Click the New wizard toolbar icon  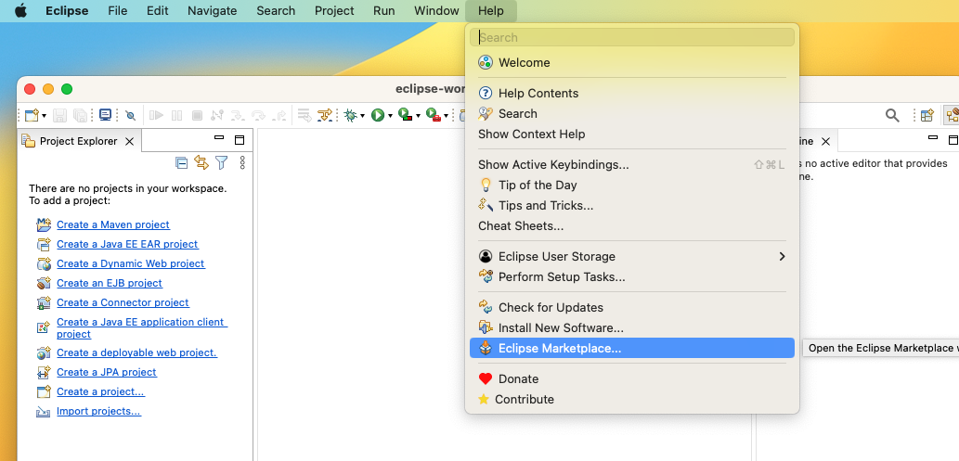[x=32, y=115]
